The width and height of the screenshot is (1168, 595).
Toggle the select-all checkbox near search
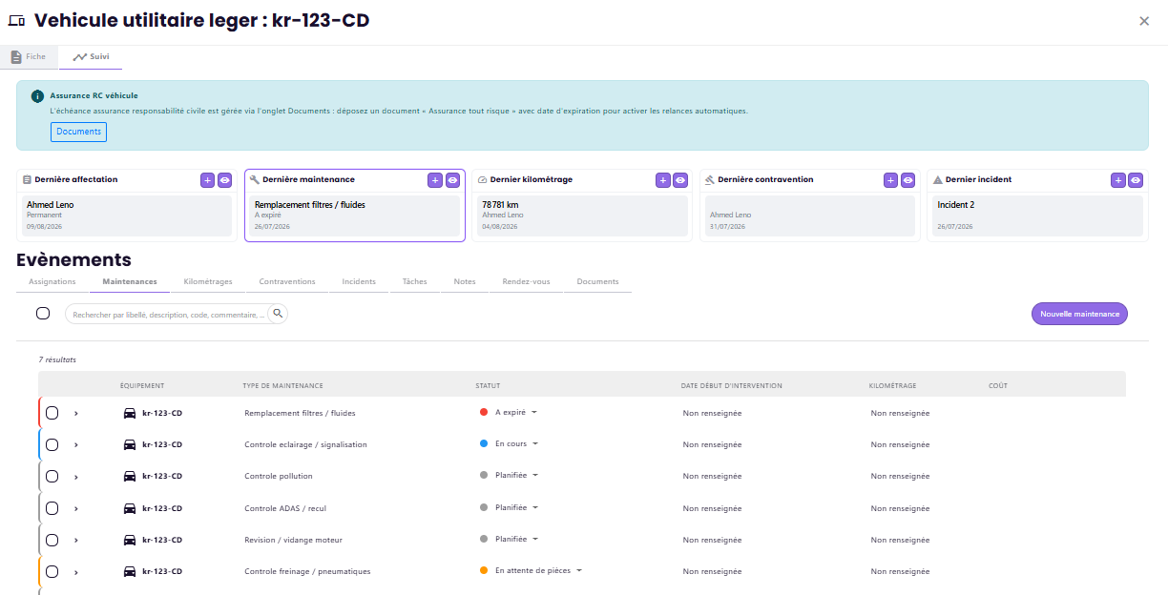tap(43, 314)
